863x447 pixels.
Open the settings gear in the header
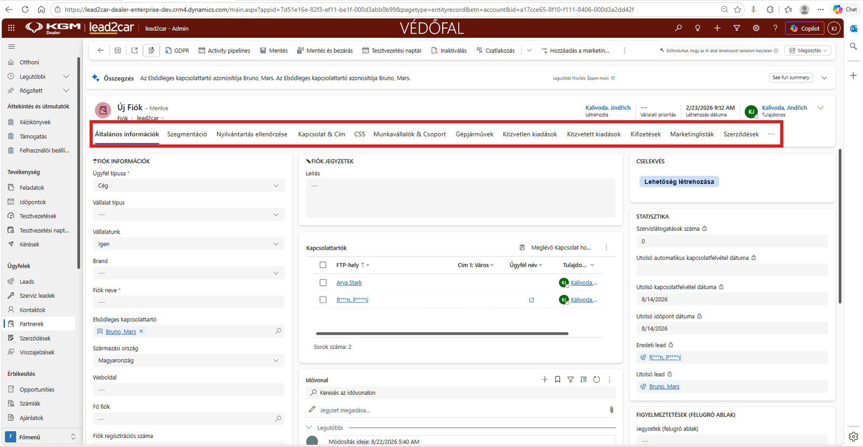tap(756, 28)
